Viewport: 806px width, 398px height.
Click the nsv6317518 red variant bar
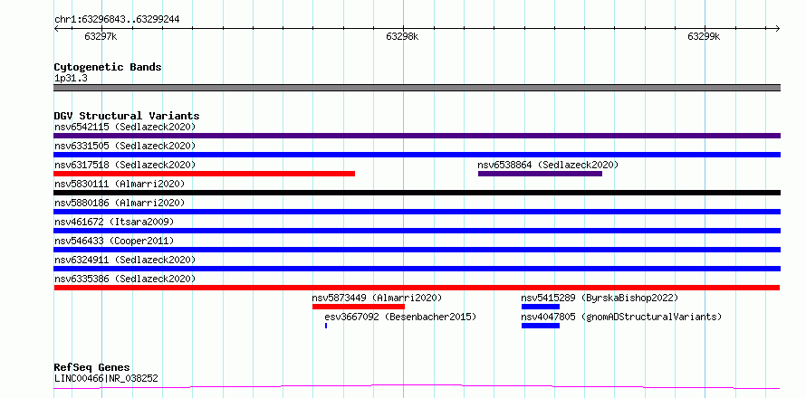click(204, 174)
